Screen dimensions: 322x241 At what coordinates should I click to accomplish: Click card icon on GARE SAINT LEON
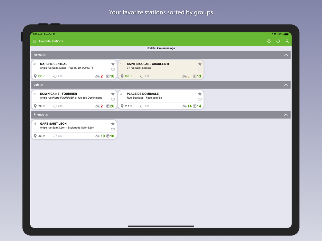[113, 129]
